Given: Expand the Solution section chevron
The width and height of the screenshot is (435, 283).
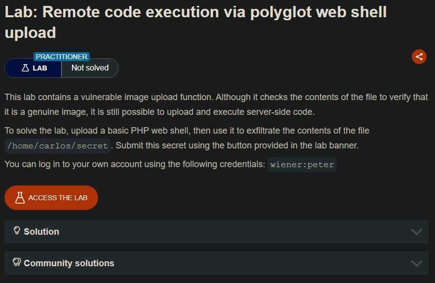Looking at the screenshot, I should [x=416, y=232].
